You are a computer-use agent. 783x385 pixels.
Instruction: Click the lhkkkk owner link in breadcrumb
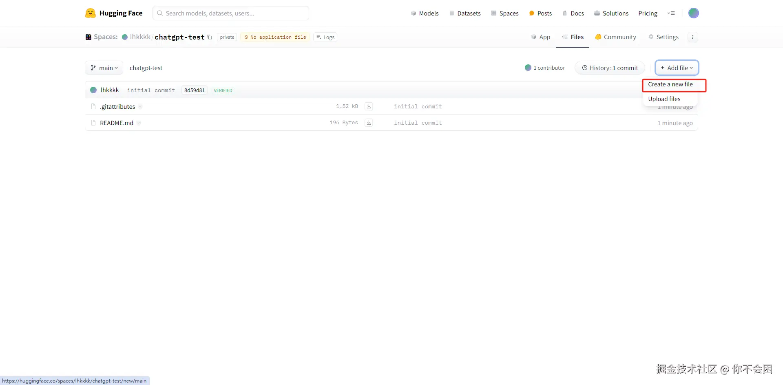(x=140, y=37)
